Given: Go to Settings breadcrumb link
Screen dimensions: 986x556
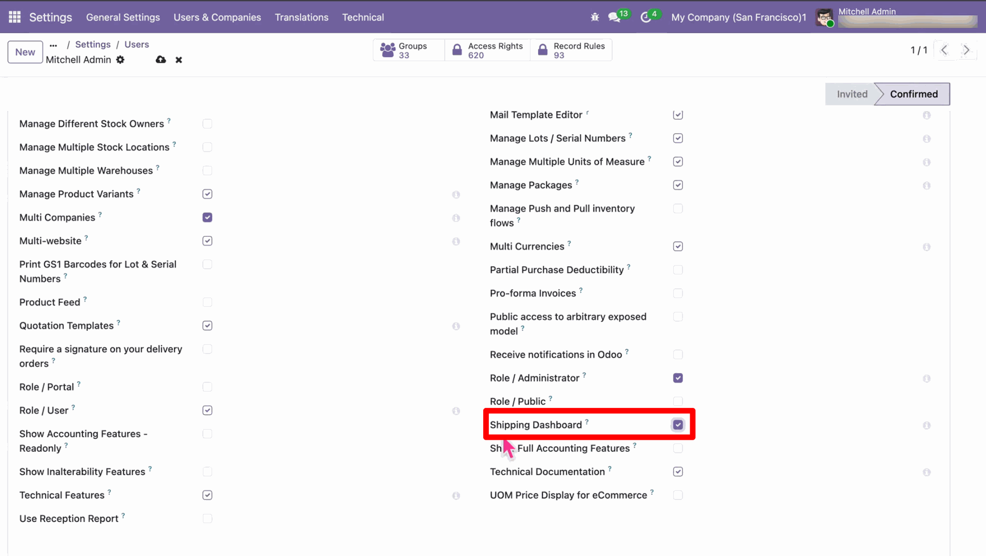Looking at the screenshot, I should (x=93, y=45).
